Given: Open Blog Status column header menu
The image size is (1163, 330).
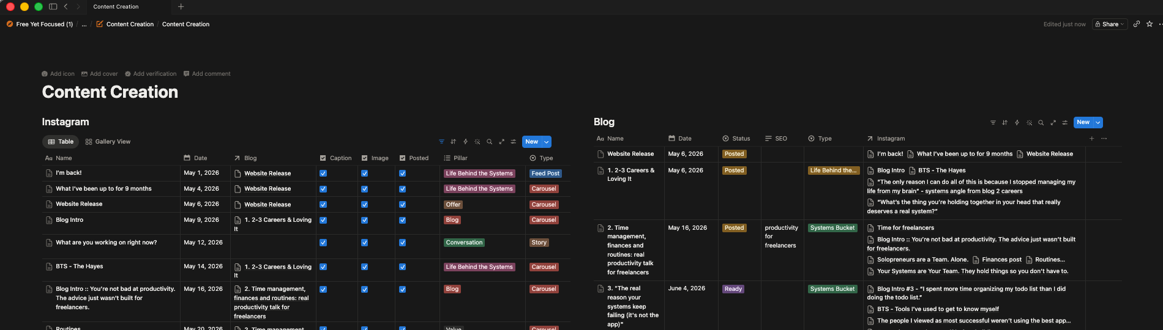Looking at the screenshot, I should [x=736, y=139].
